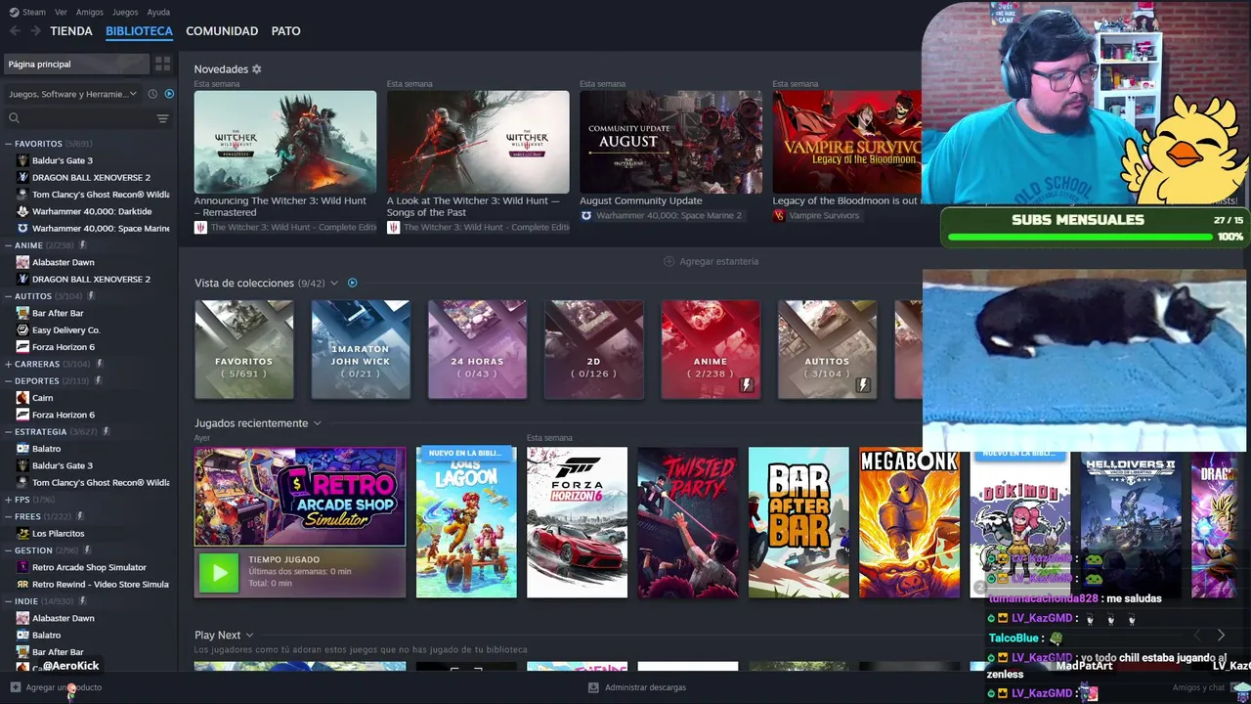Open the PATO profile tab

point(285,31)
